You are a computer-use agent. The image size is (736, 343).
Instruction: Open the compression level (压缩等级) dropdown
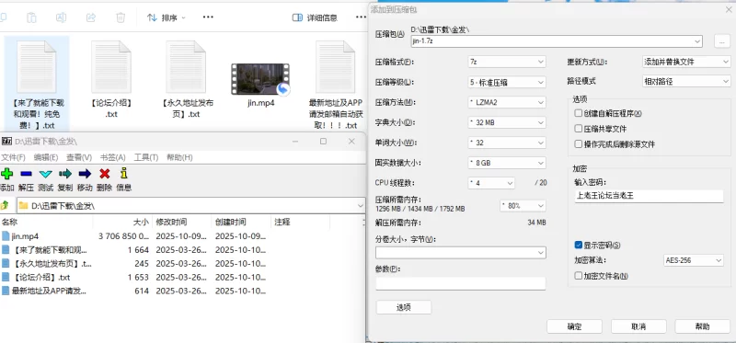click(507, 82)
